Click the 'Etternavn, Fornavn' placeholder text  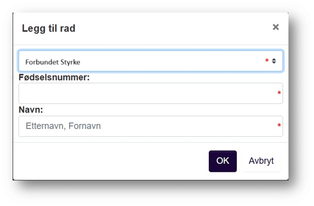(63, 126)
